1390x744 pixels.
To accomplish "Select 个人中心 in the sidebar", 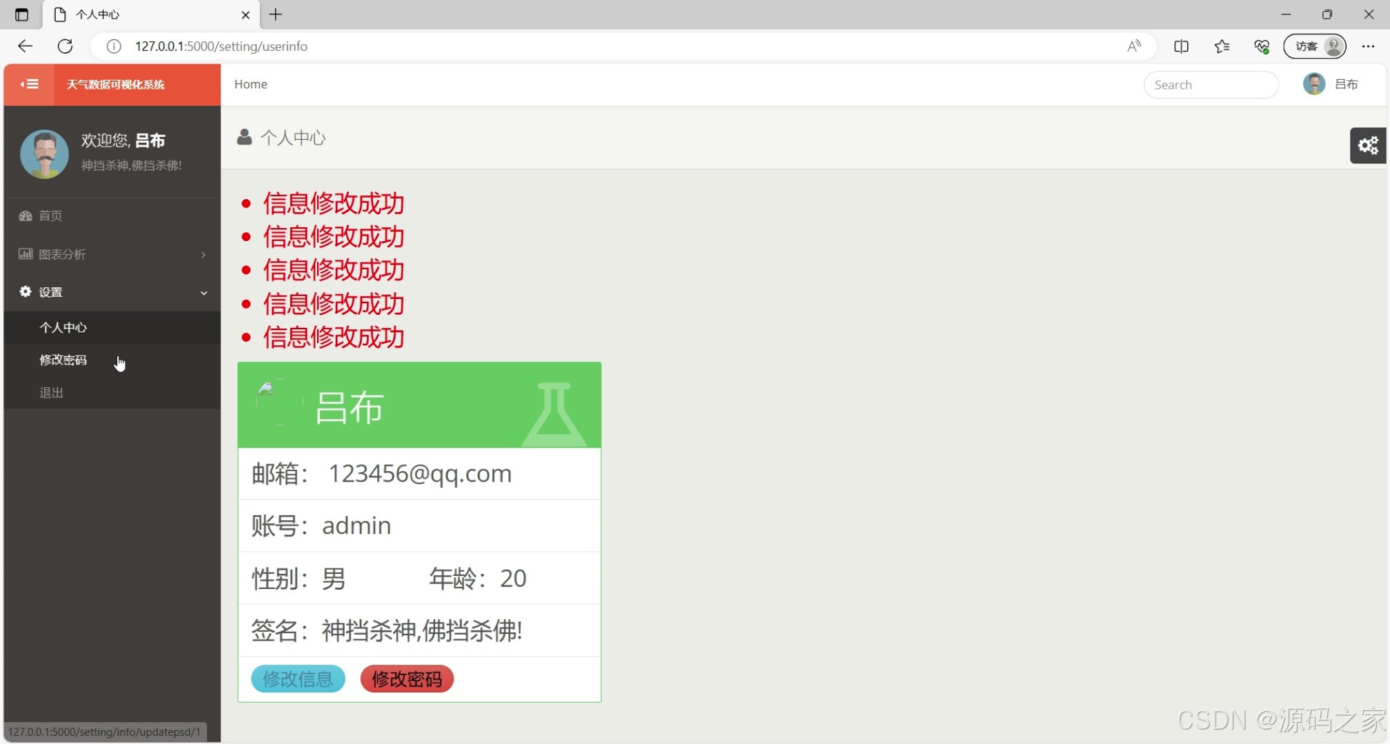I will pyautogui.click(x=63, y=327).
